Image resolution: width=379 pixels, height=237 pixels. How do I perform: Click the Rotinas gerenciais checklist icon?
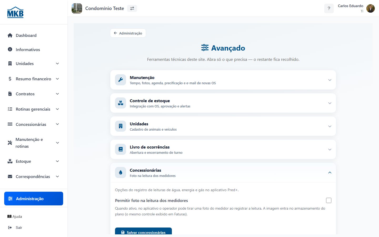pos(10,109)
